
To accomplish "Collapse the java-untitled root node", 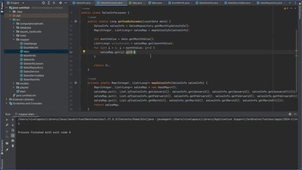I will pos(6,8).
